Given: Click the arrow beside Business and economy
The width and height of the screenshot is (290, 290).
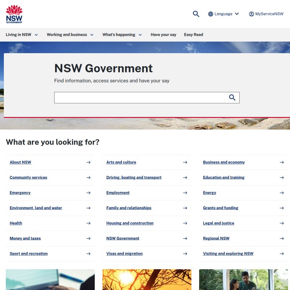Looking at the screenshot, I should 281,162.
